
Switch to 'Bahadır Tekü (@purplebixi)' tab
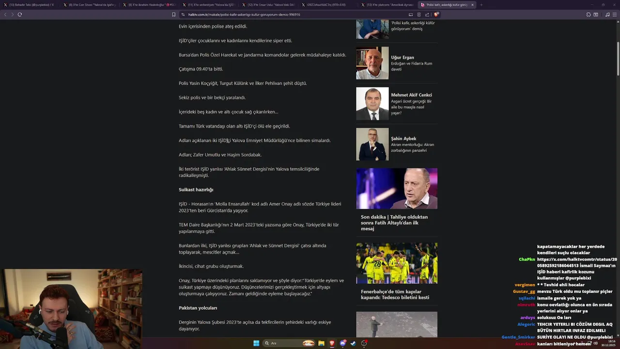(29, 5)
